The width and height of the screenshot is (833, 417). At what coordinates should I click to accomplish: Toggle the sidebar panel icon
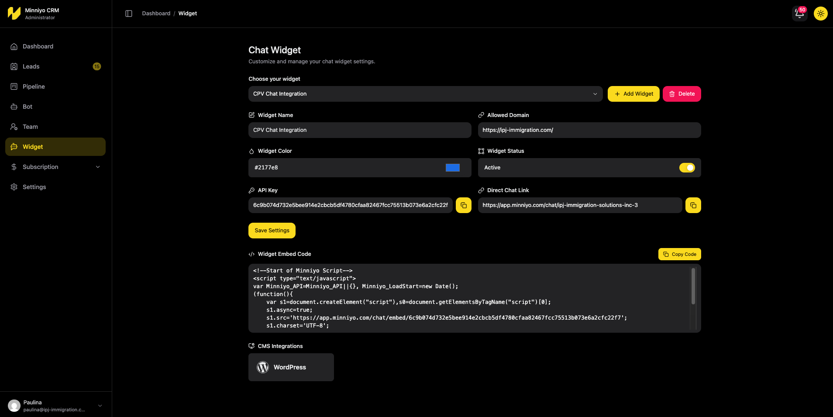[129, 14]
